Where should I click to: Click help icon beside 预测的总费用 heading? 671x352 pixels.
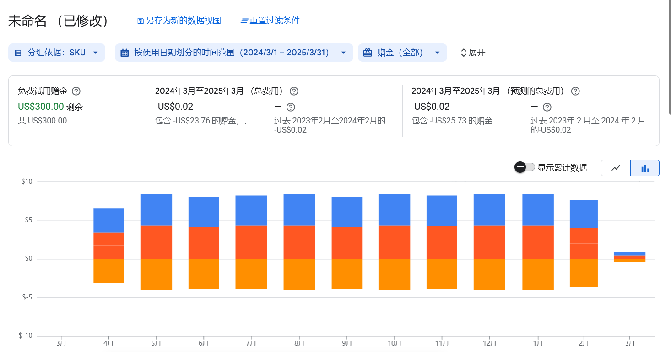click(x=575, y=91)
